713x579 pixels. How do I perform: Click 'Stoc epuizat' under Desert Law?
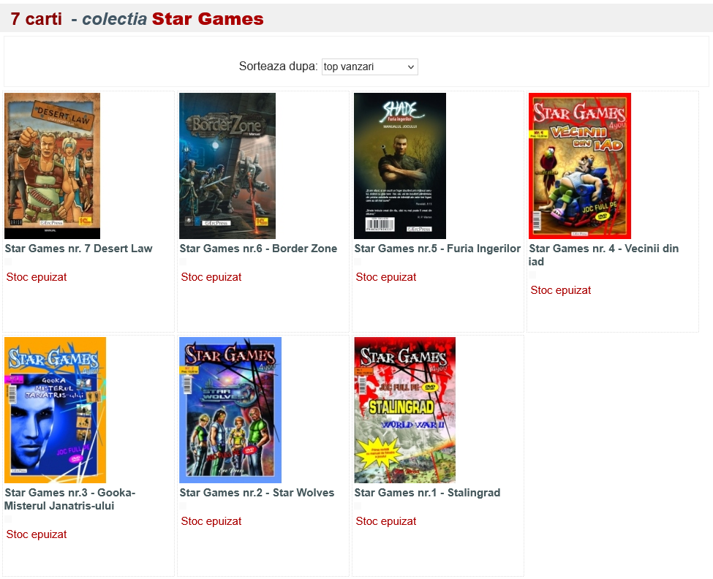(37, 277)
